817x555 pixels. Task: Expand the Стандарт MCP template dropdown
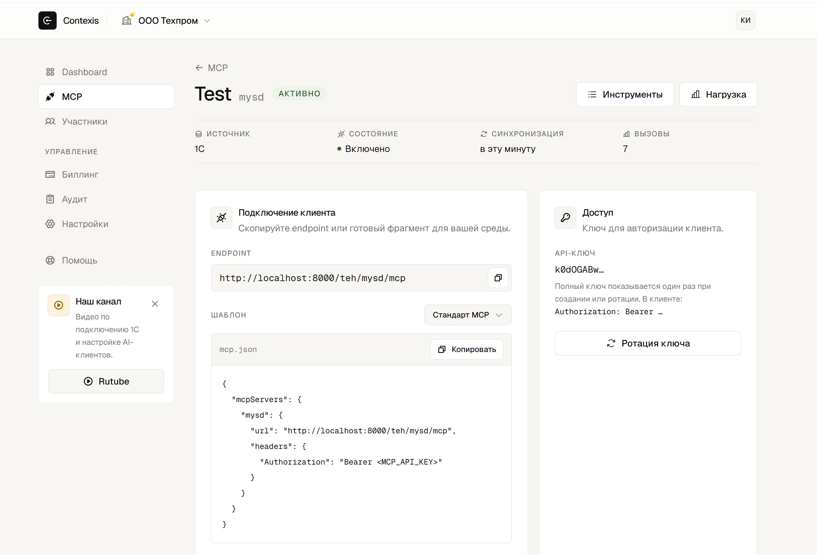point(468,315)
